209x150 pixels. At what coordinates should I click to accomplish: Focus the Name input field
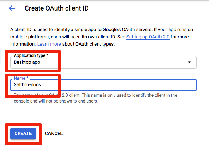(x=103, y=85)
